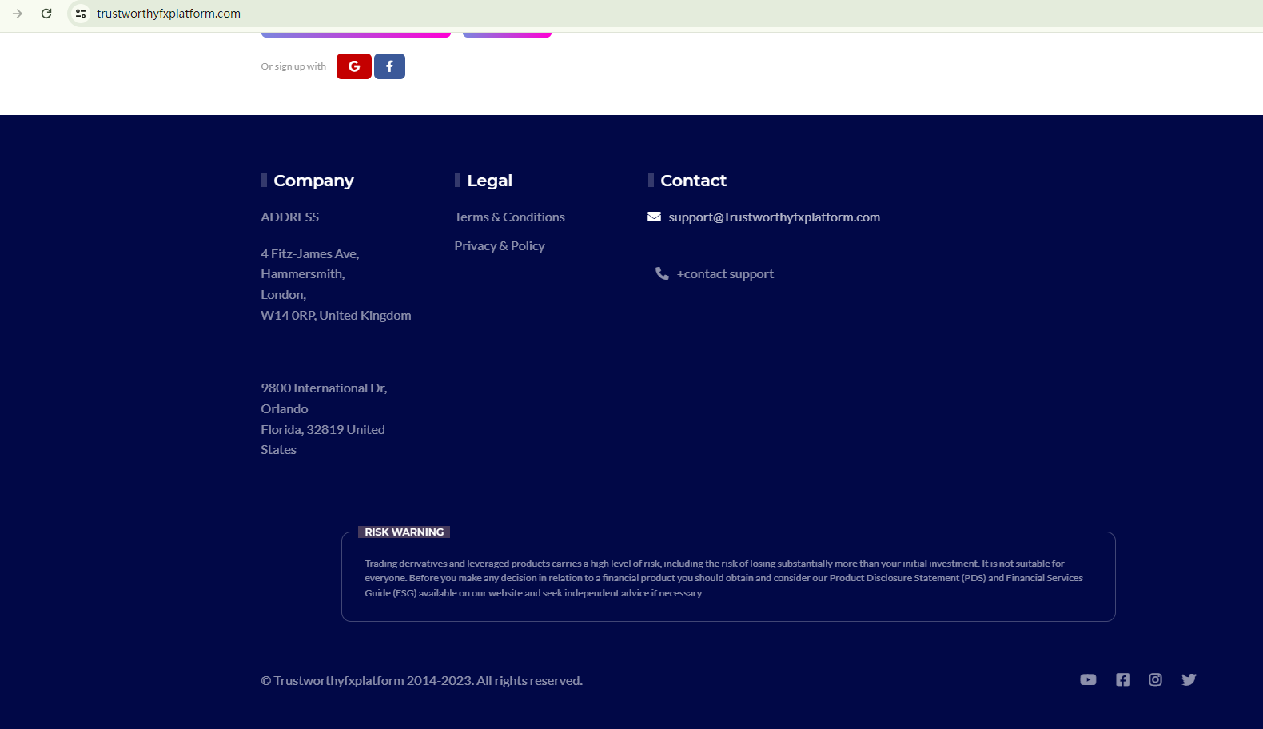
Task: Click the phone icon beside contact support
Action: pos(662,273)
